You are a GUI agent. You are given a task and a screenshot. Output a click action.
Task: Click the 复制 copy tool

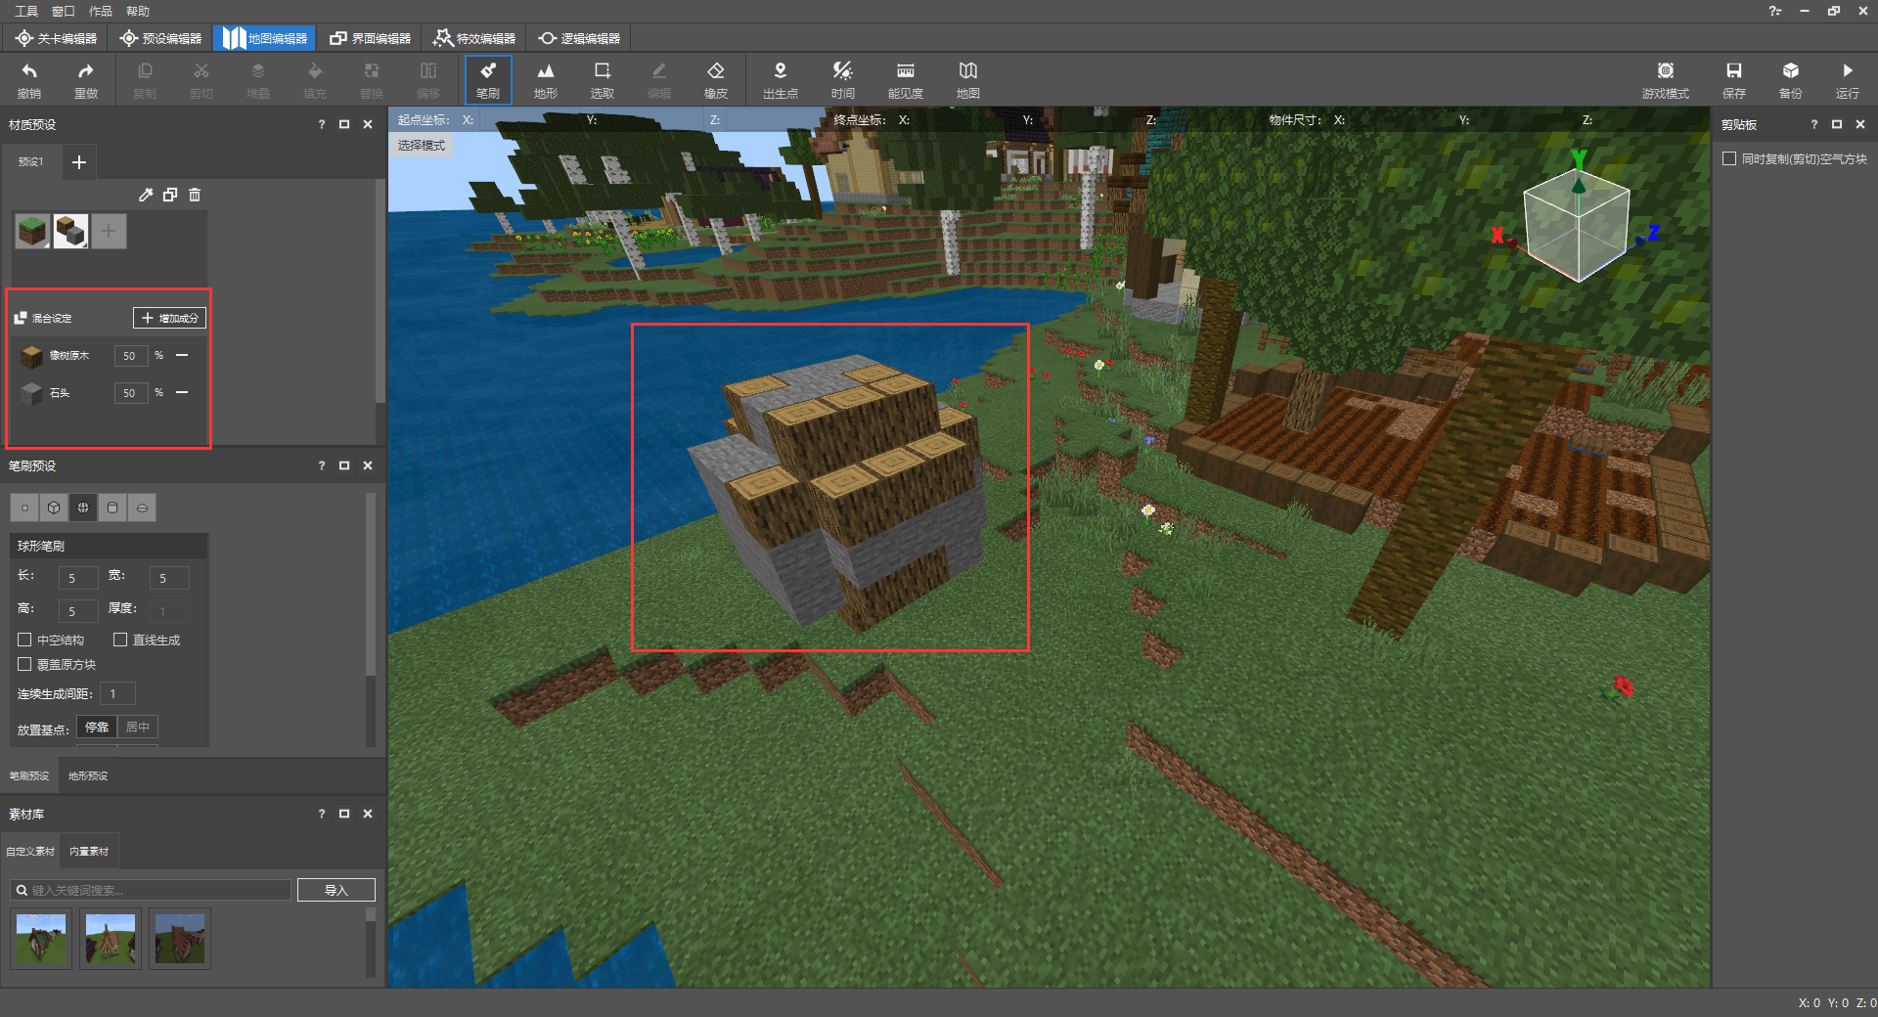click(145, 79)
